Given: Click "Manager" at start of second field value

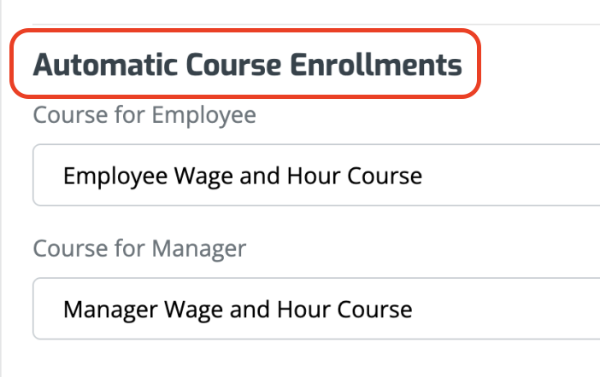Looking at the screenshot, I should coord(110,308).
